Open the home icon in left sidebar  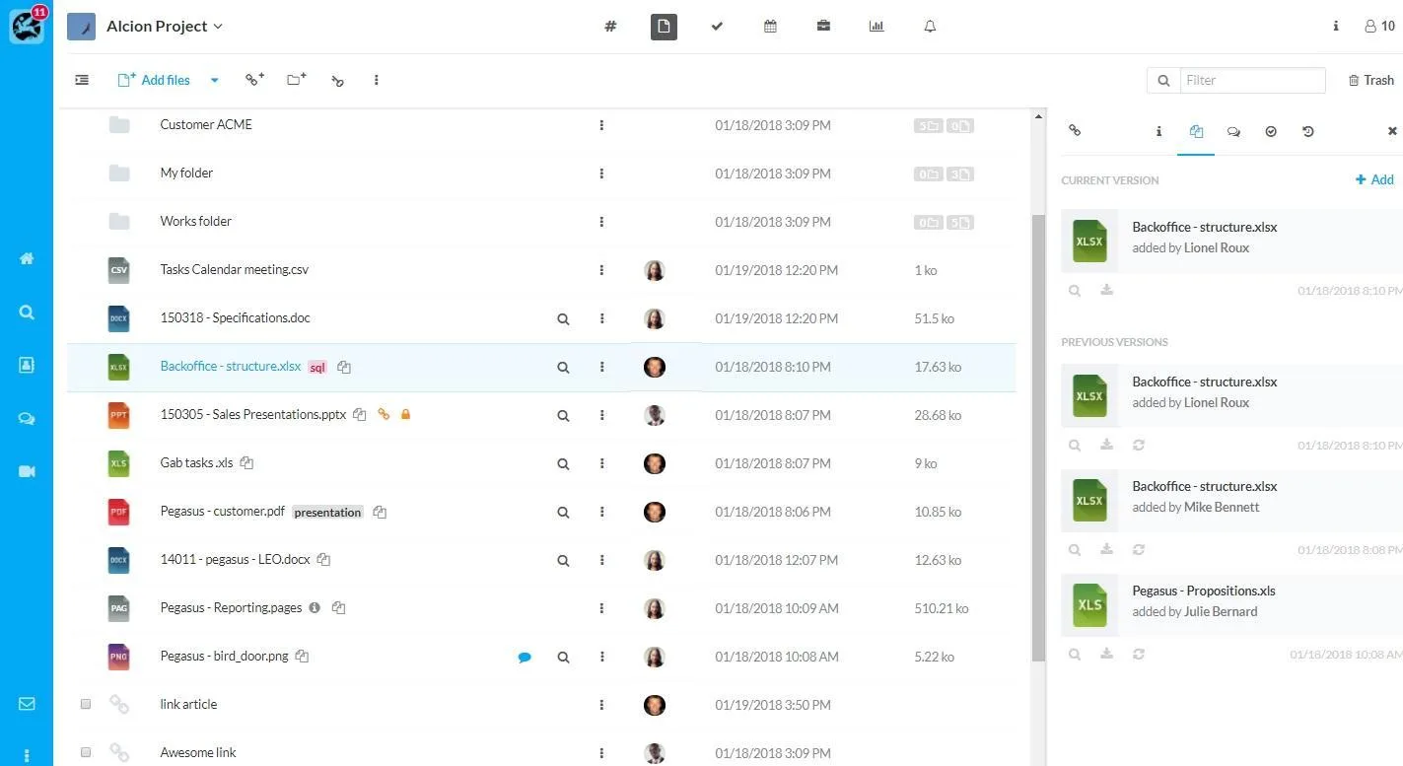[27, 258]
